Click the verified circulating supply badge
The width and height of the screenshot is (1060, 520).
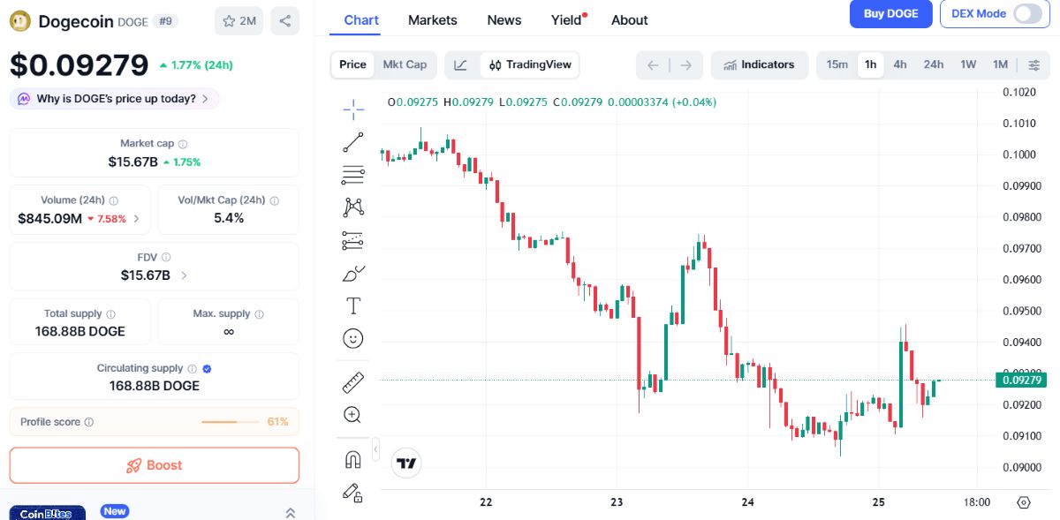coord(207,369)
